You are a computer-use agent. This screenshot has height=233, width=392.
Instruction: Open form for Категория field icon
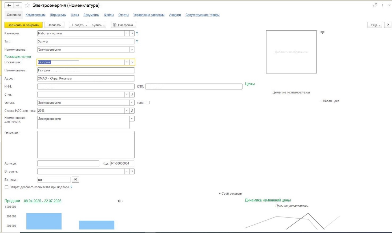[132, 33]
